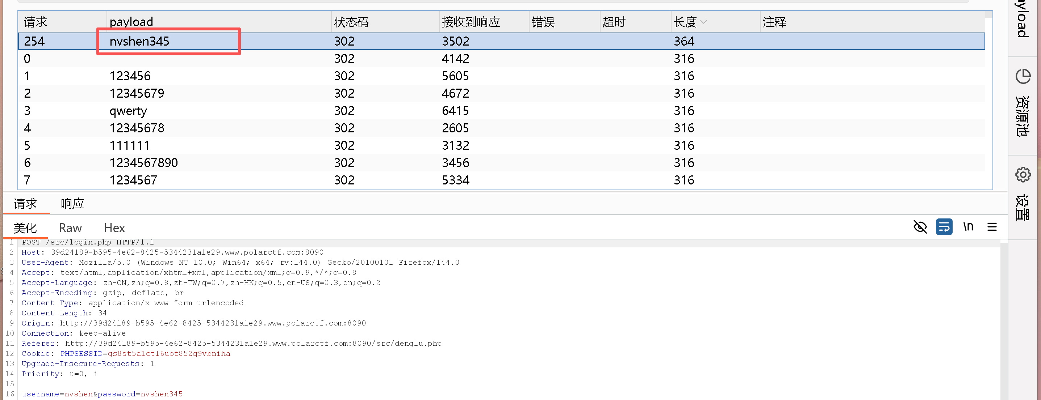The width and height of the screenshot is (1041, 400).
Task: Switch to the Hex view tab
Action: (114, 228)
